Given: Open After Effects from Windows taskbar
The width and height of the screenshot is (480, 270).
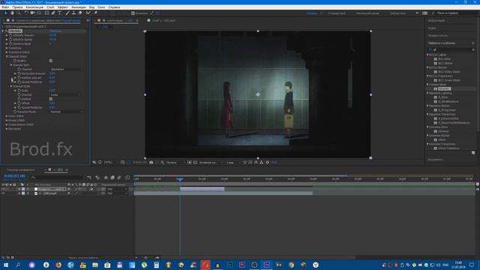Looking at the screenshot, I should (267, 265).
